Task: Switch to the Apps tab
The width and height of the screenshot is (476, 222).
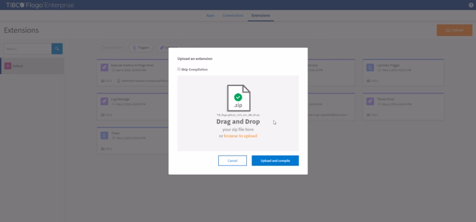Action: pyautogui.click(x=211, y=15)
